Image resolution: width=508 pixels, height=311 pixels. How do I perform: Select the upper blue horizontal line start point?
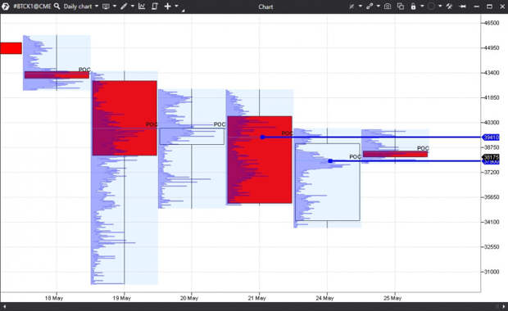tap(263, 137)
